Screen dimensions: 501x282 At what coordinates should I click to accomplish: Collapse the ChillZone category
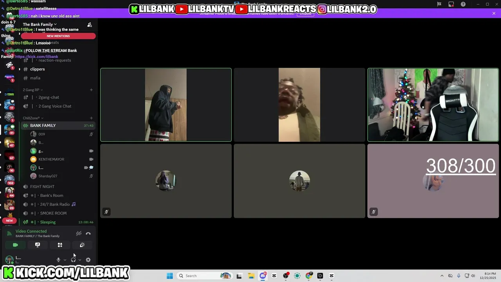pos(33,118)
